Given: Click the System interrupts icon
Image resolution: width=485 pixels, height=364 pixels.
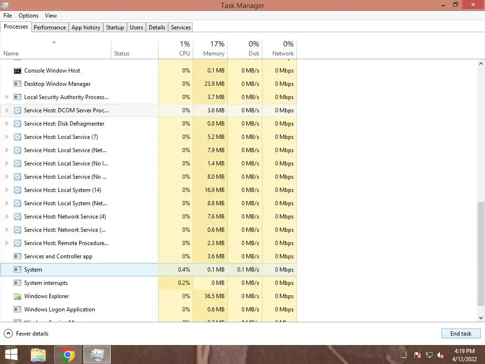Looking at the screenshot, I should 18,283.
